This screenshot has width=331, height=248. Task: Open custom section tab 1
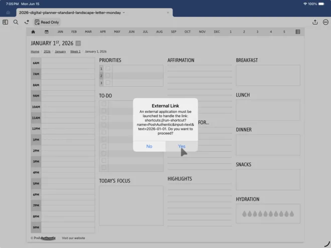pyautogui.click(x=231, y=32)
